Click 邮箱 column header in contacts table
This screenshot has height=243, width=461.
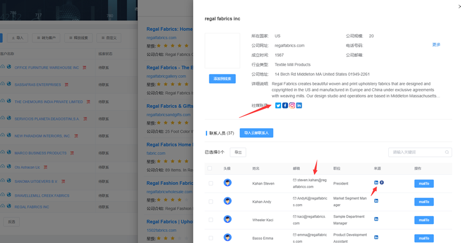[x=297, y=168]
